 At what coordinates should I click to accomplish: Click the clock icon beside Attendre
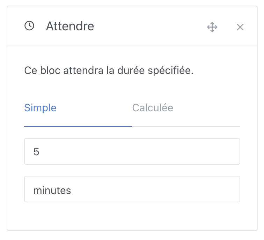[x=29, y=26]
